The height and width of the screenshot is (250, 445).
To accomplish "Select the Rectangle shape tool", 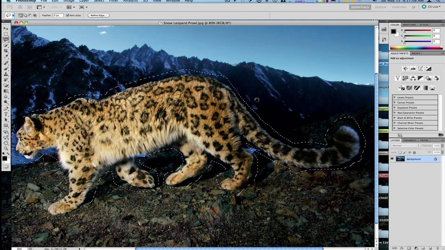I will click(6, 125).
